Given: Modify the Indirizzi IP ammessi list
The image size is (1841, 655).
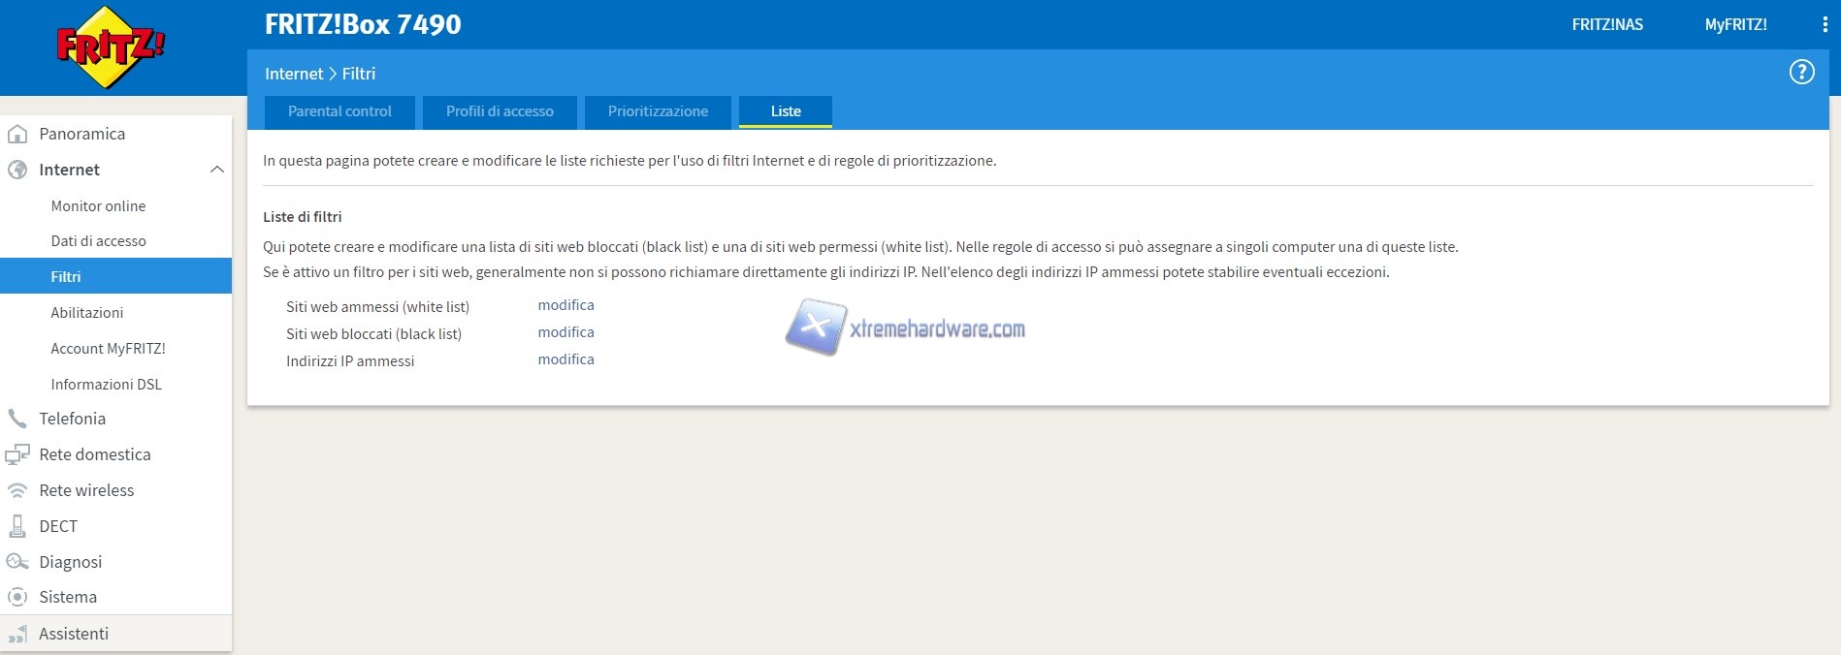Looking at the screenshot, I should click(x=565, y=359).
